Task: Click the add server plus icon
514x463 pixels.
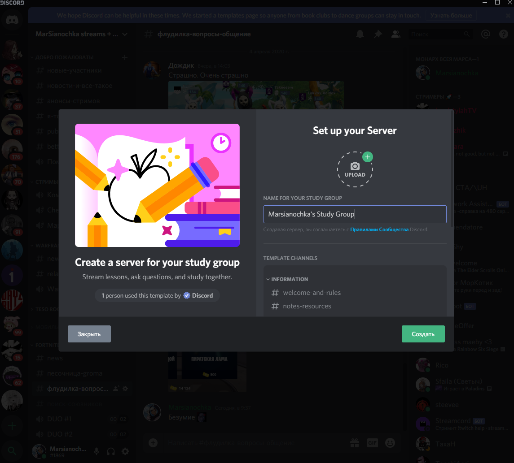Action: [x=12, y=426]
